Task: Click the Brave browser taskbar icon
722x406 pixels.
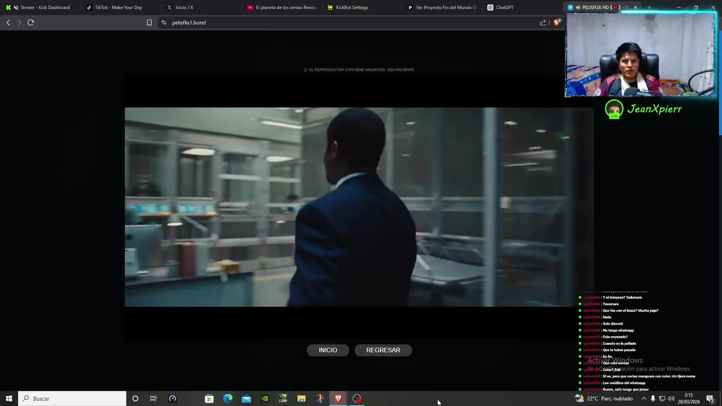Action: point(338,399)
